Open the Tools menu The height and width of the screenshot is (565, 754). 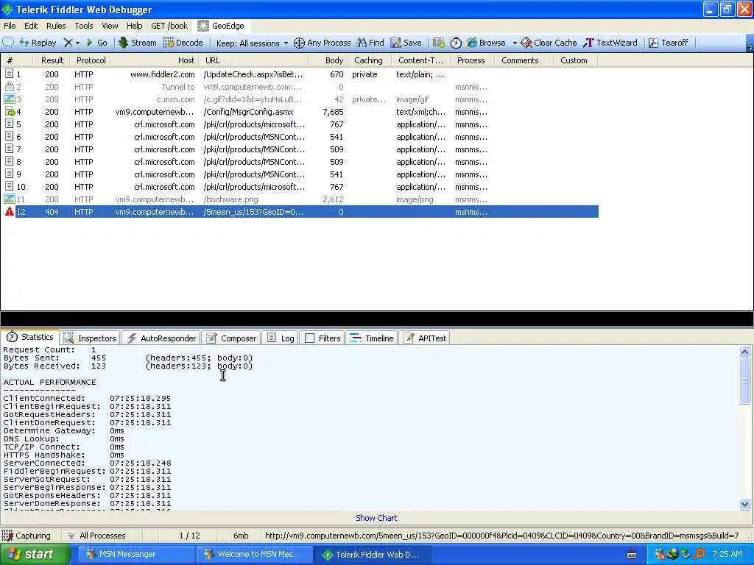(x=84, y=26)
